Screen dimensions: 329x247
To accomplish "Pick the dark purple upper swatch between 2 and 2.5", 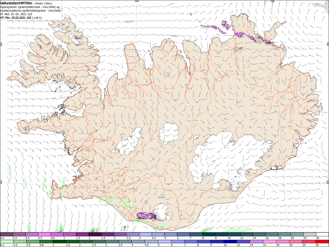I will click(95, 234).
